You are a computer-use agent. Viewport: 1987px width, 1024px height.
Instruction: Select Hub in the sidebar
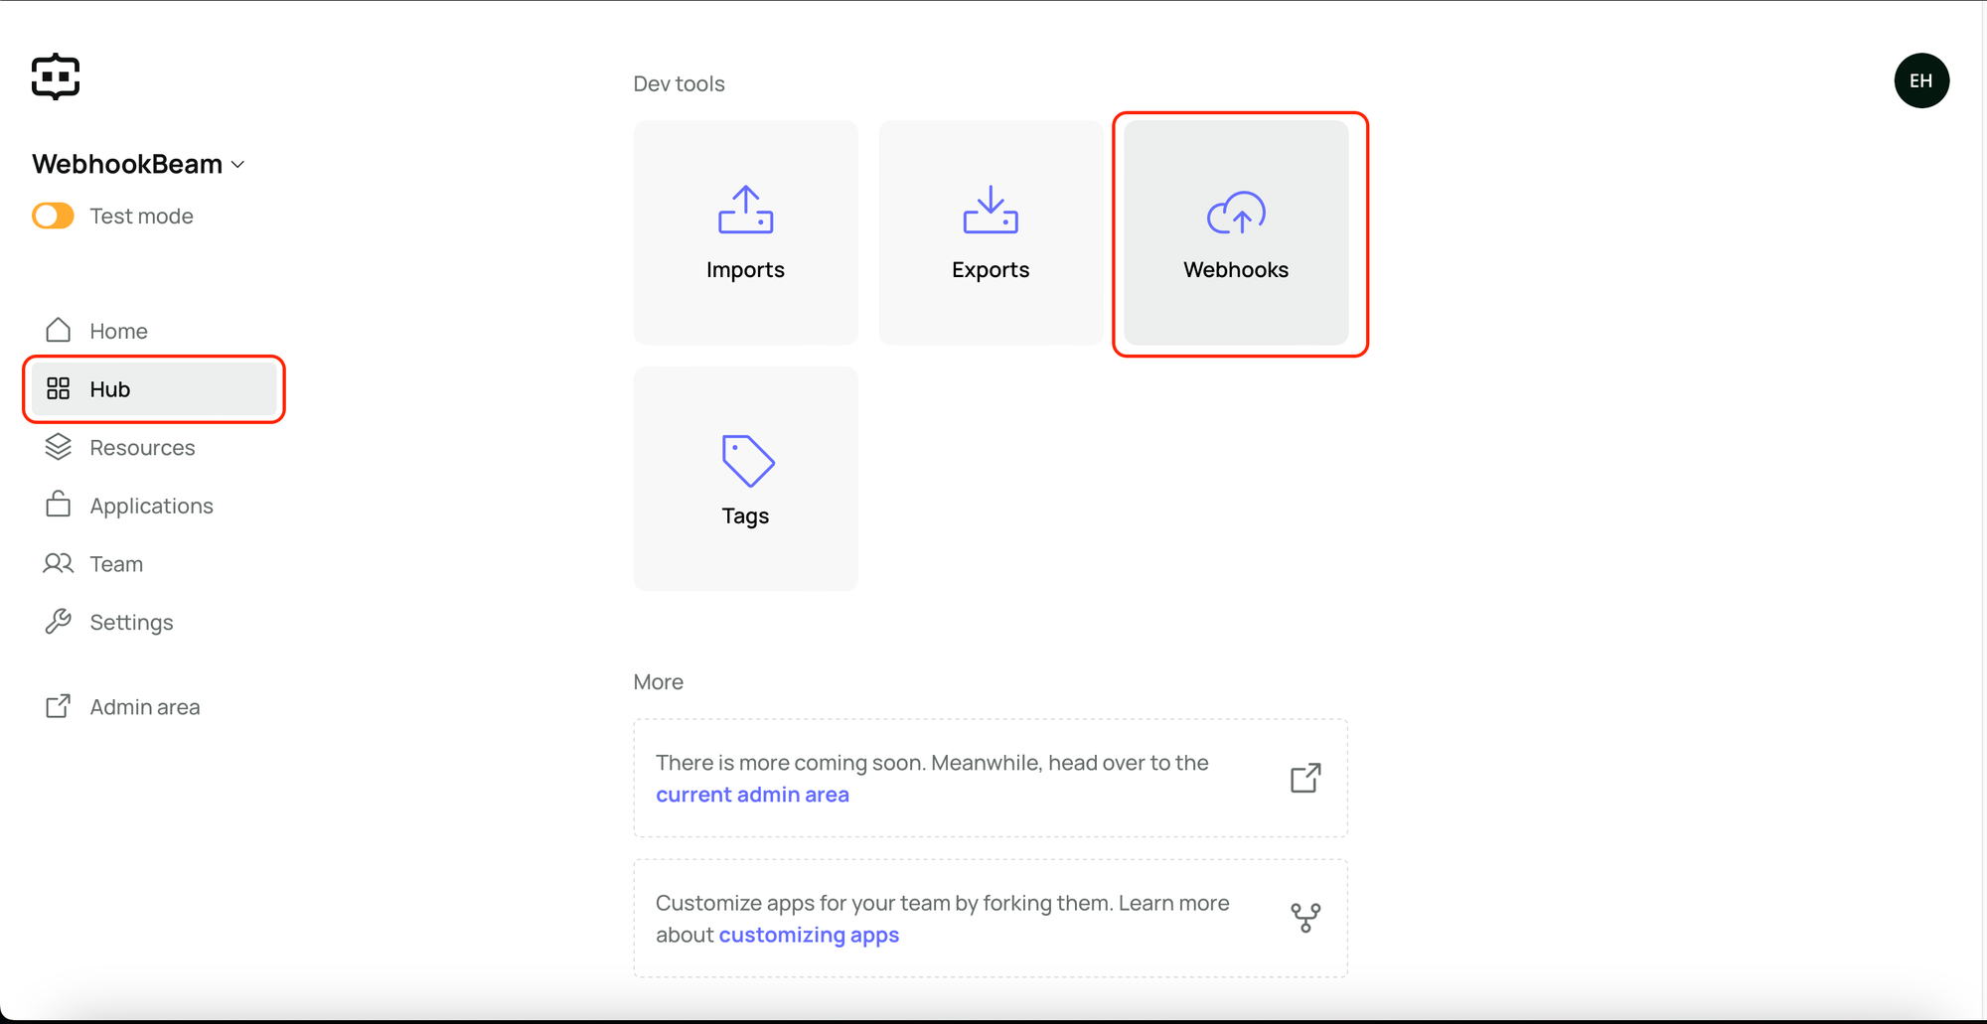click(109, 389)
